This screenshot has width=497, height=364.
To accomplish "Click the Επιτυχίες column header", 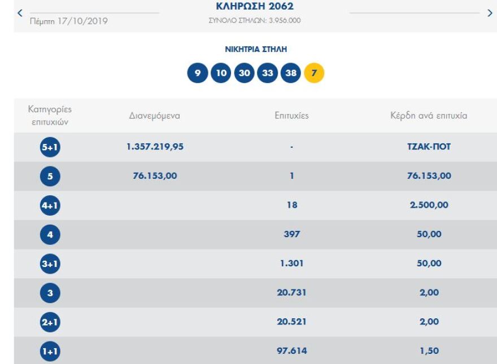I will click(291, 116).
